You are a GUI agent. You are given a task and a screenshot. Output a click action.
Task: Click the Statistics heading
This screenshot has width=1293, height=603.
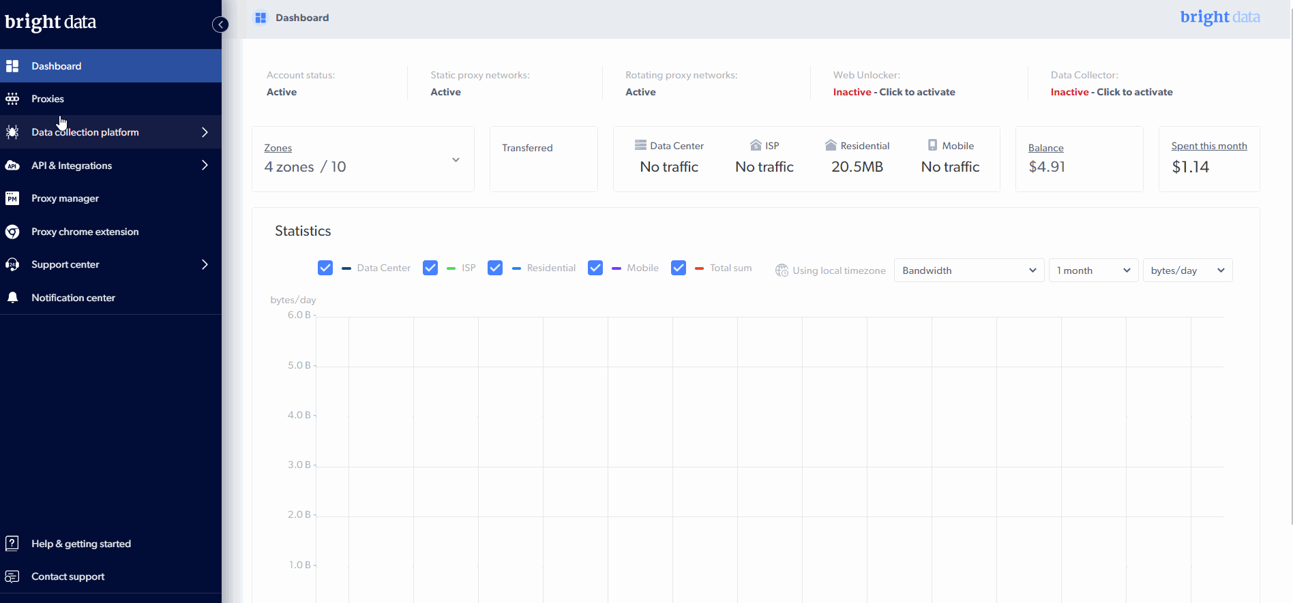(x=303, y=231)
